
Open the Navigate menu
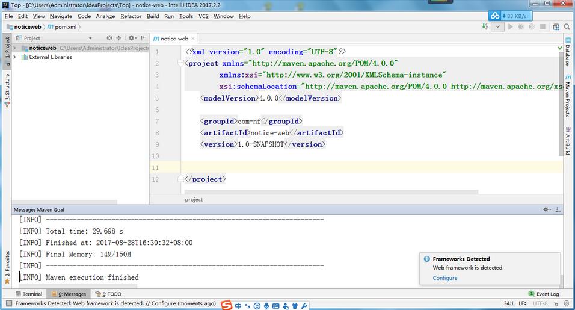point(61,16)
